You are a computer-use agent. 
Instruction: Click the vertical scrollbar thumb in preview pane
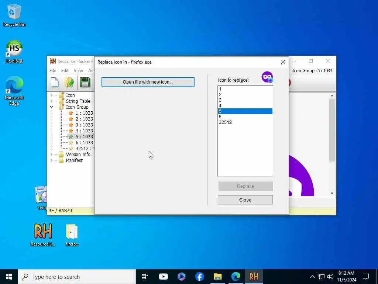click(x=332, y=130)
